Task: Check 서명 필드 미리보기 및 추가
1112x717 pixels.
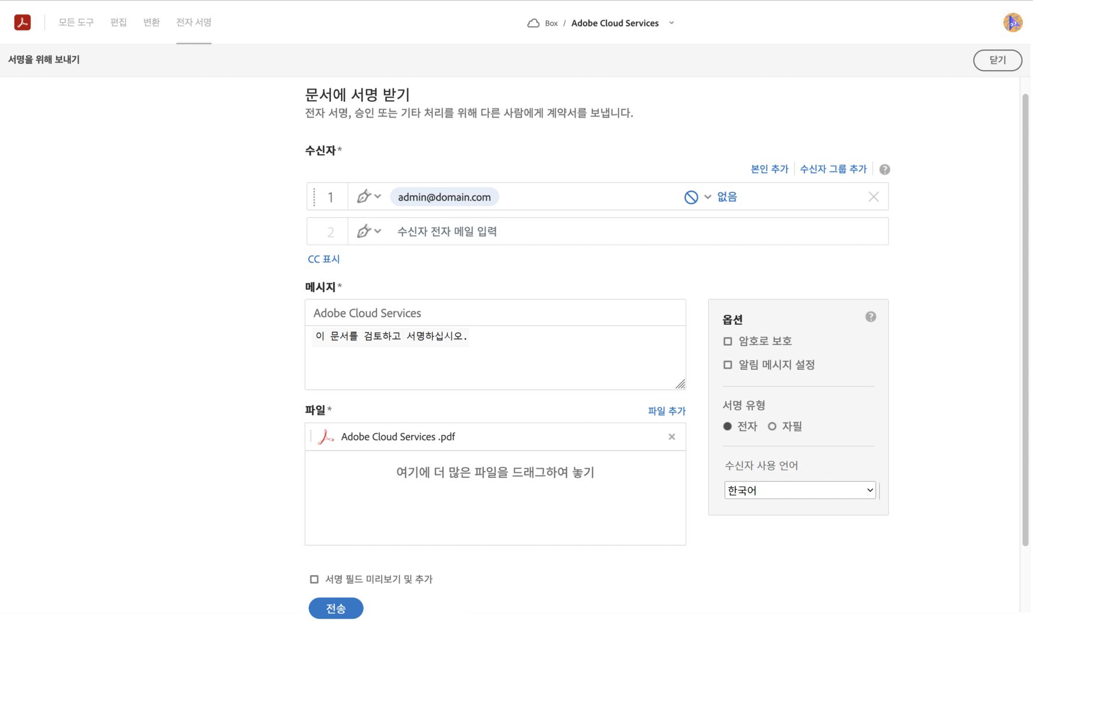Action: pyautogui.click(x=314, y=579)
